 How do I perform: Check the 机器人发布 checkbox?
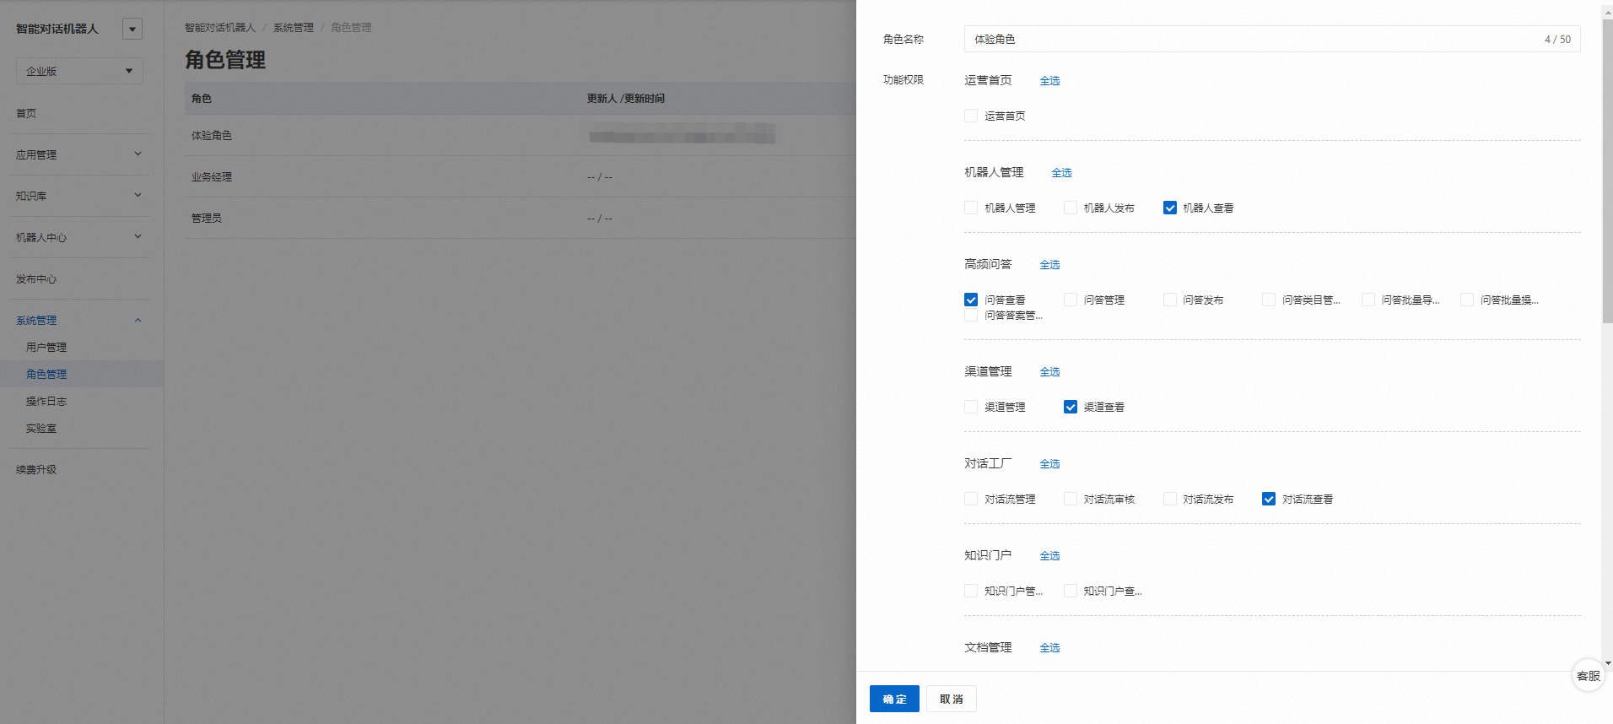[x=1071, y=208]
